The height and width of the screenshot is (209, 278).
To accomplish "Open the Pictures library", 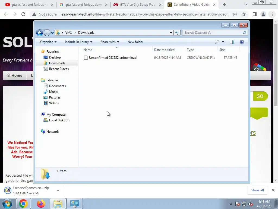I will pyautogui.click(x=55, y=97).
